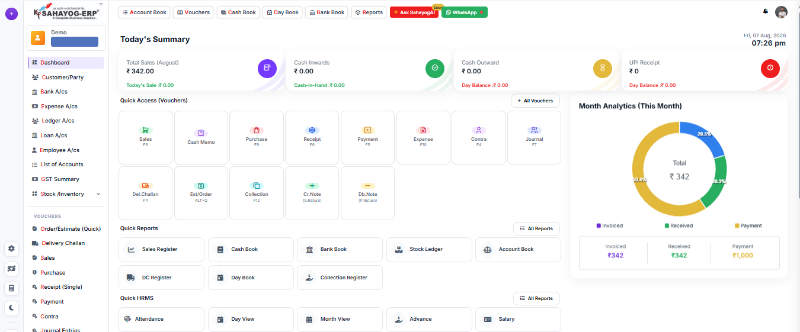Open the Collection tile F12
The image size is (800, 332).
pos(257,193)
